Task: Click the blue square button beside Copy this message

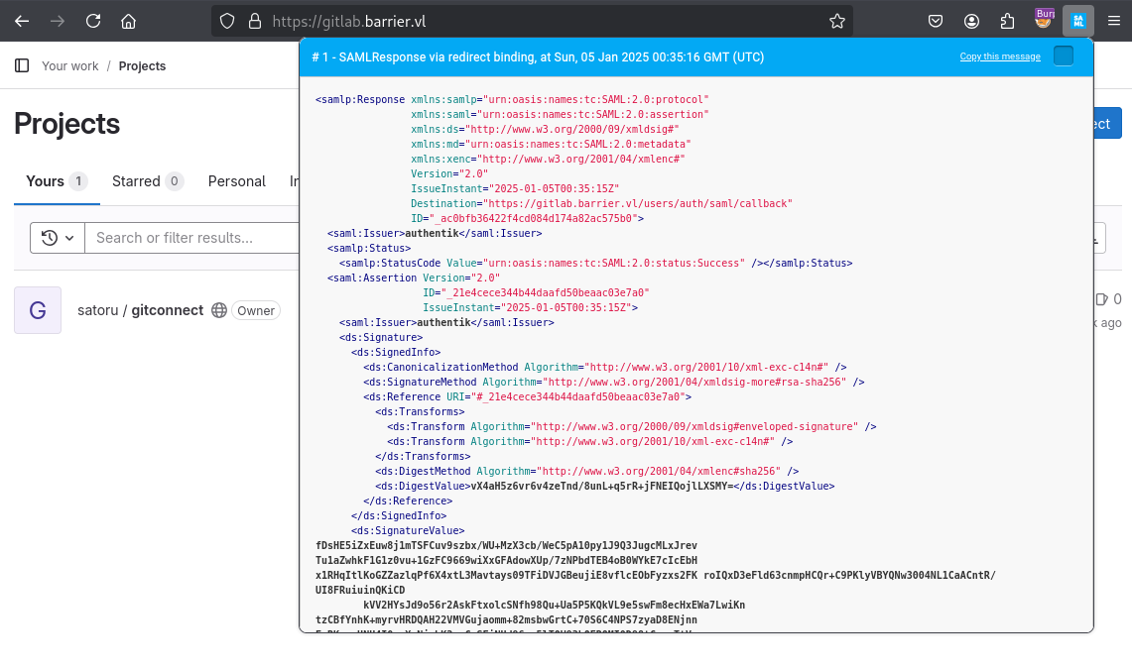Action: 1064,56
